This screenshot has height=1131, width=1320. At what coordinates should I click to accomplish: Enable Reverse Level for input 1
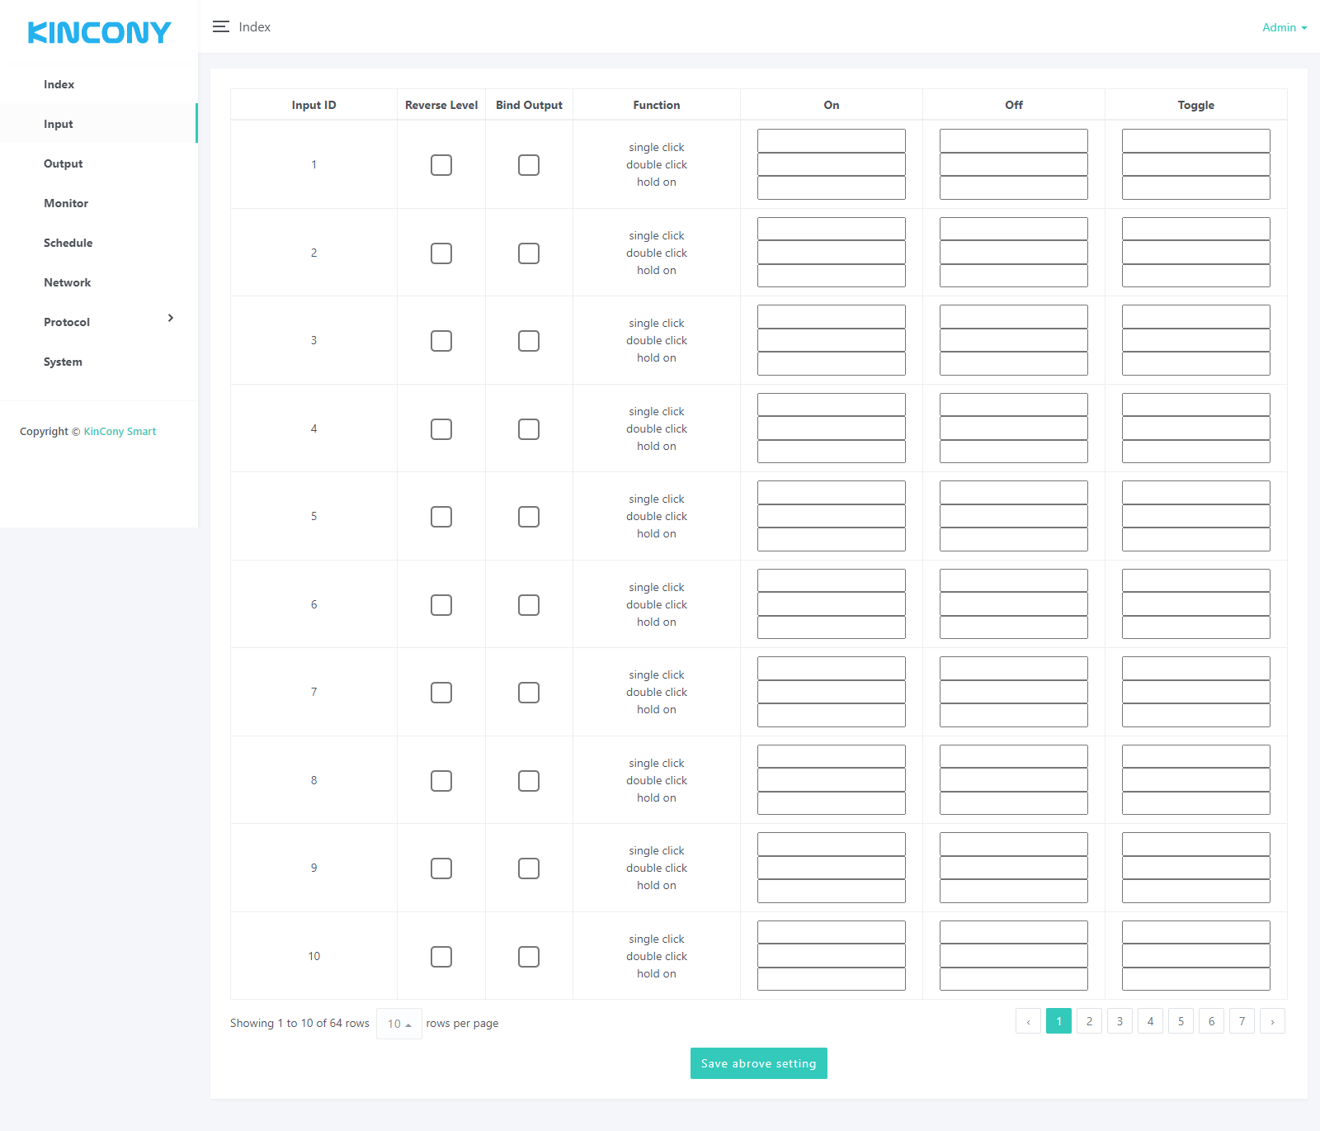[x=441, y=165]
